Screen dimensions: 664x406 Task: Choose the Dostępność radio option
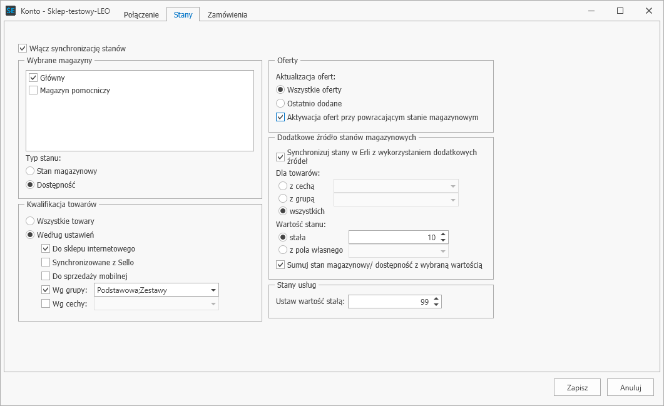coord(30,185)
